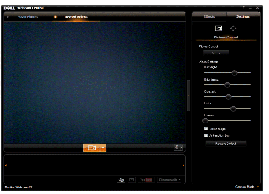Click the webcam video preview area

[x=95, y=82]
